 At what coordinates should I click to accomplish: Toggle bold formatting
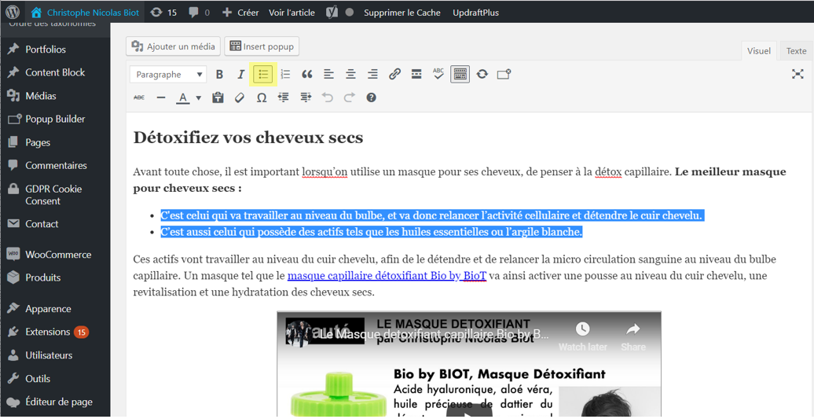coord(219,74)
